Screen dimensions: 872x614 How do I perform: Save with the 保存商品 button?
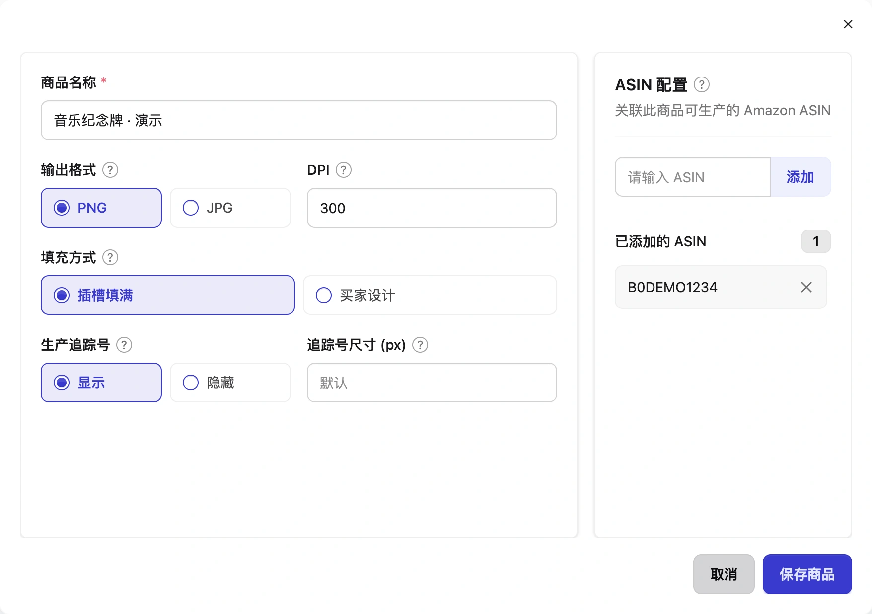click(x=807, y=574)
